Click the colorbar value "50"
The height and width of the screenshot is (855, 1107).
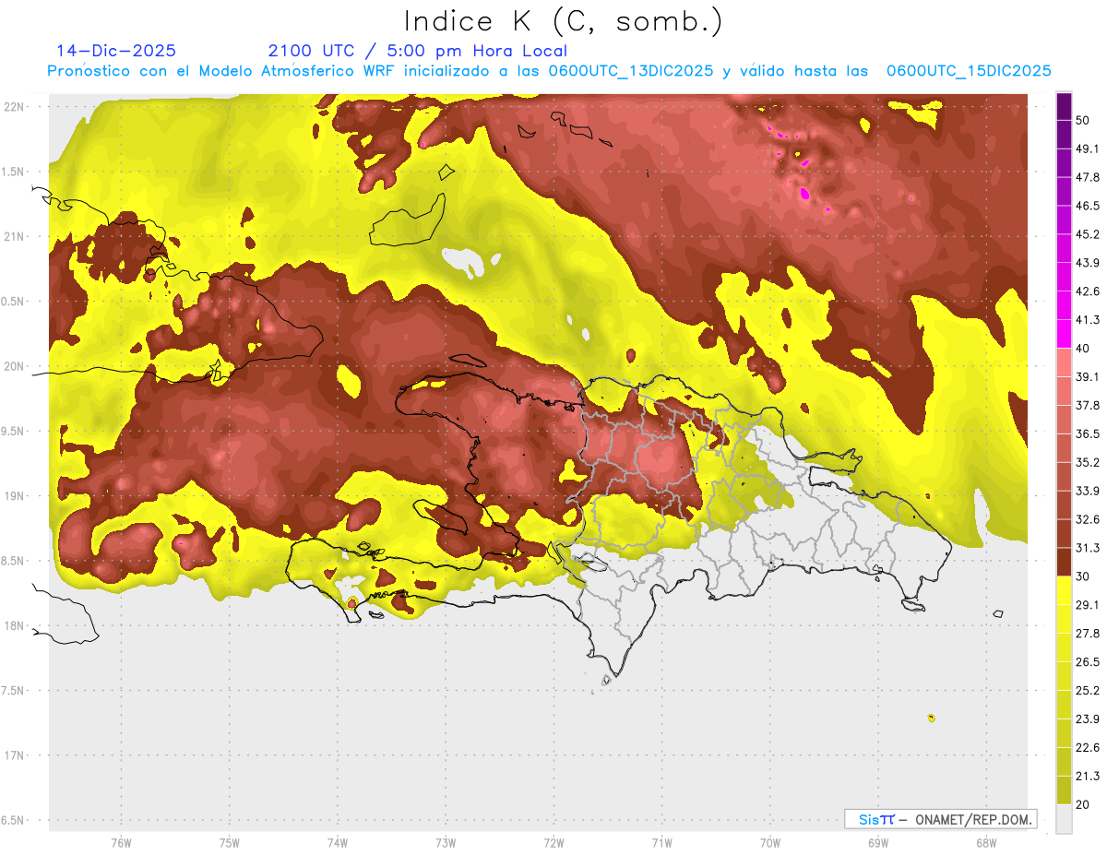pyautogui.click(x=1083, y=120)
